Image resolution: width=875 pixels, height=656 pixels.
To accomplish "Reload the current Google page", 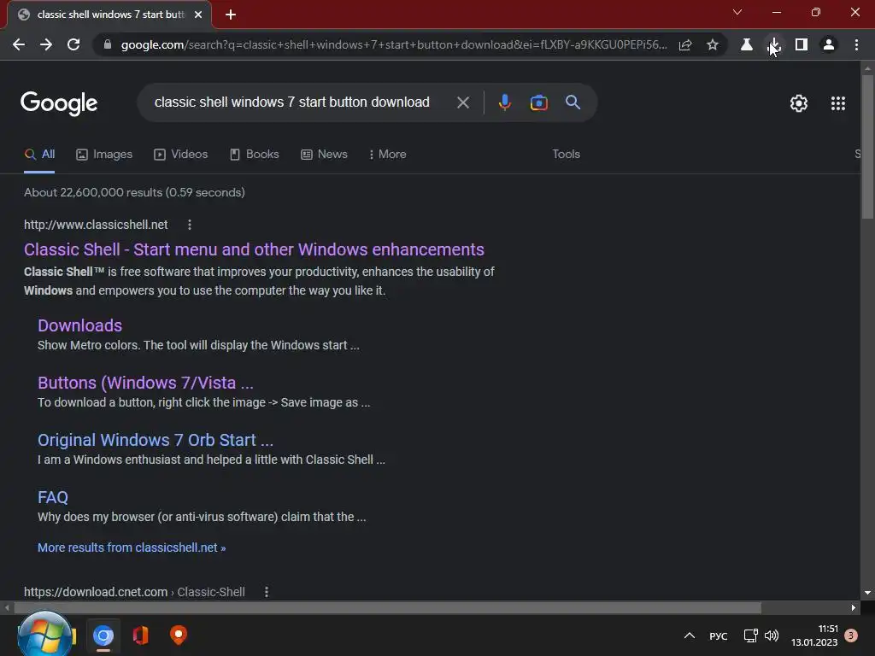I will point(73,44).
